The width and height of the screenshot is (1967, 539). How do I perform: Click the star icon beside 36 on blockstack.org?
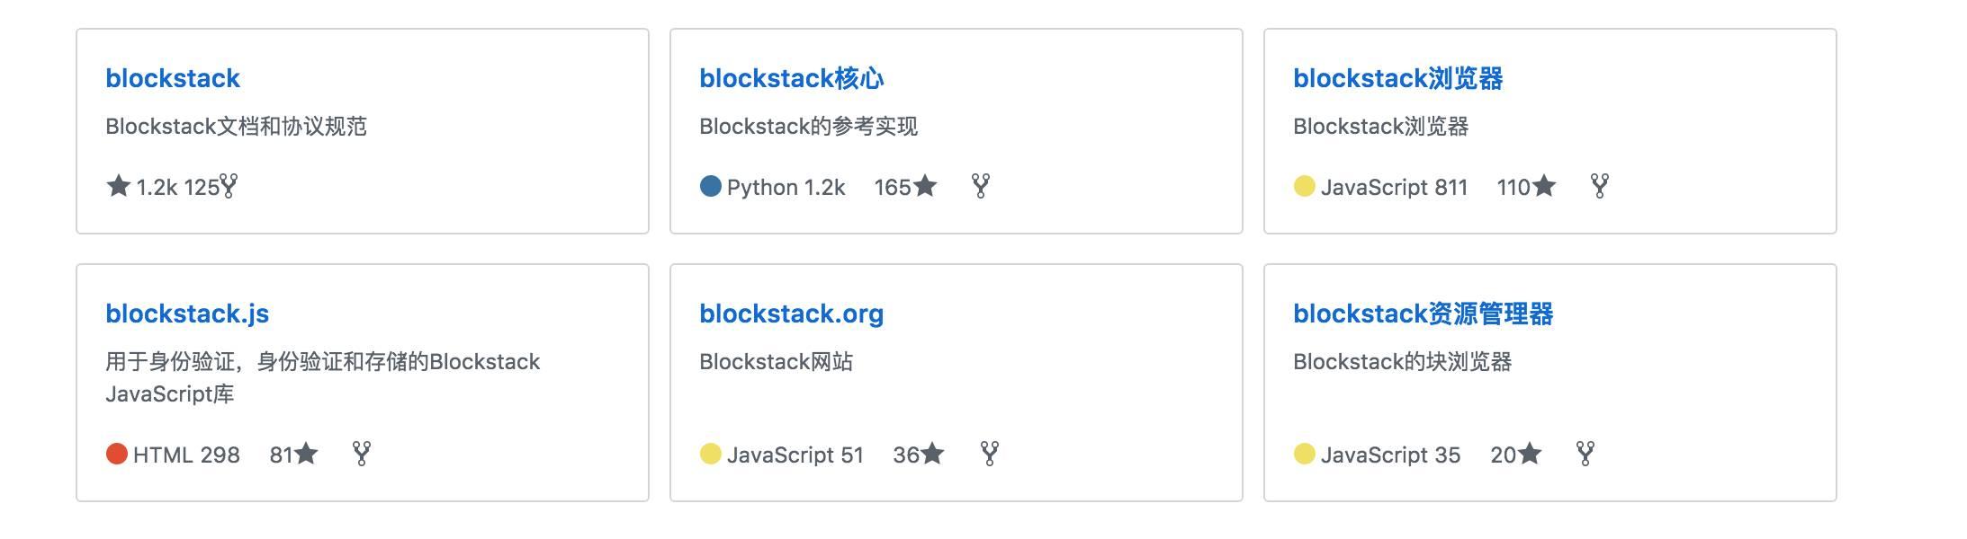(931, 455)
